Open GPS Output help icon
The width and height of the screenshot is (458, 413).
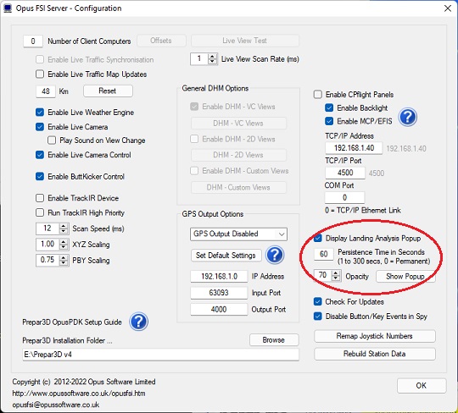coord(275,255)
